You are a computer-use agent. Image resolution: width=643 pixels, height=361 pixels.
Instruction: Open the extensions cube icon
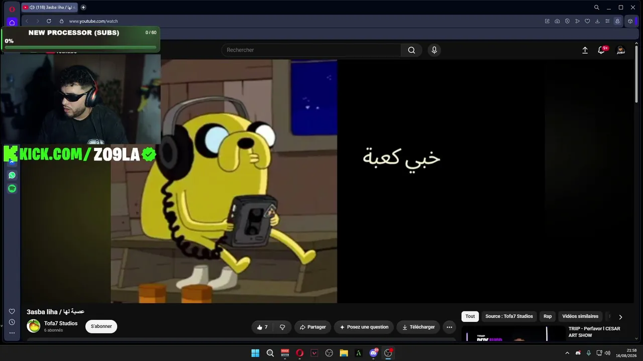click(x=630, y=21)
